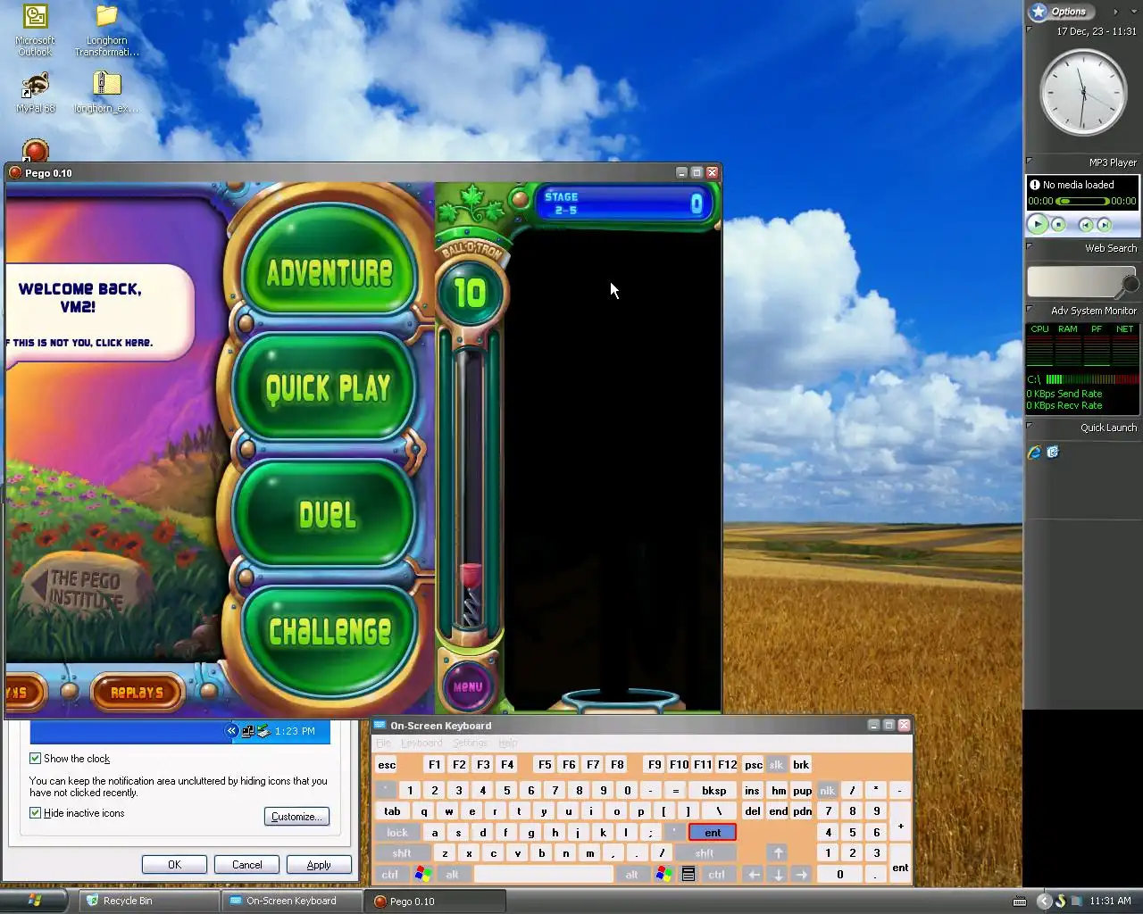The image size is (1143, 914).
Task: Open the Settings menu in On-Screen Keyboard
Action: [470, 743]
